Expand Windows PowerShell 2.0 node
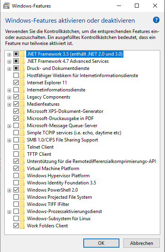Screen dimensions: 165x252 (x=9, y=191)
